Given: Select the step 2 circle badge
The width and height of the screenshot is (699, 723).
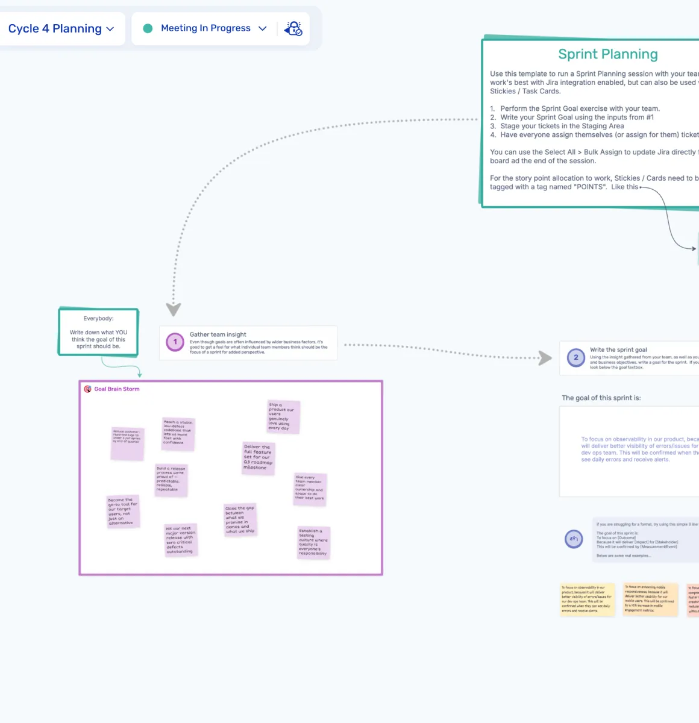Looking at the screenshot, I should pos(575,357).
